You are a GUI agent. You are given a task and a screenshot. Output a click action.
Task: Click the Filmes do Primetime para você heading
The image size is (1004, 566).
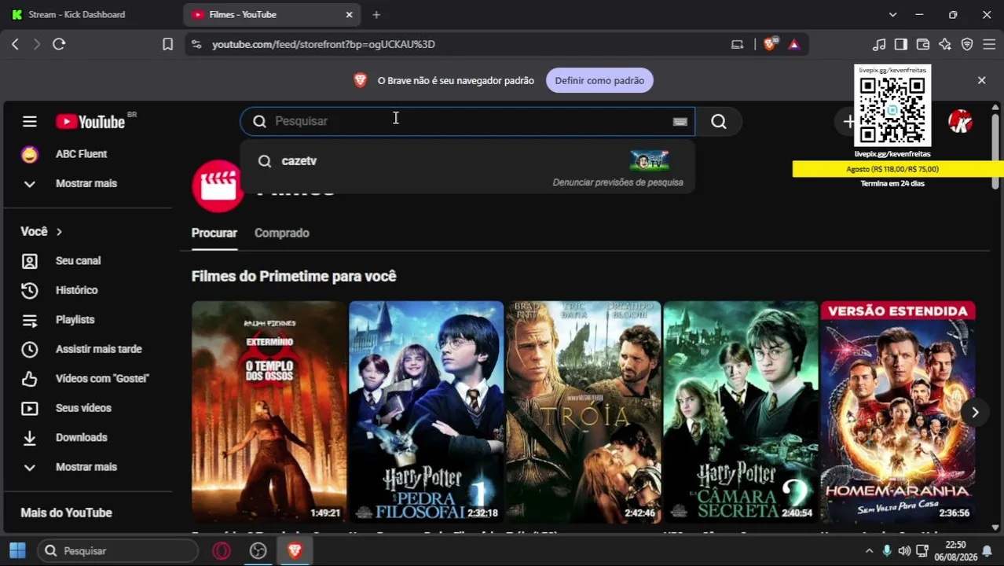(294, 276)
